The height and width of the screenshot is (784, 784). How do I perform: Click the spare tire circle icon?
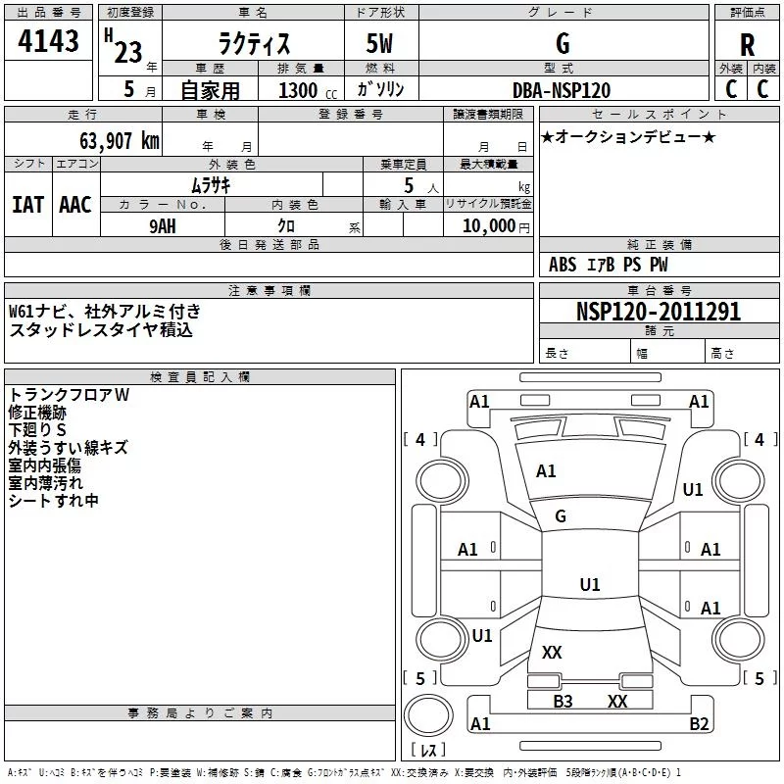[x=428, y=715]
